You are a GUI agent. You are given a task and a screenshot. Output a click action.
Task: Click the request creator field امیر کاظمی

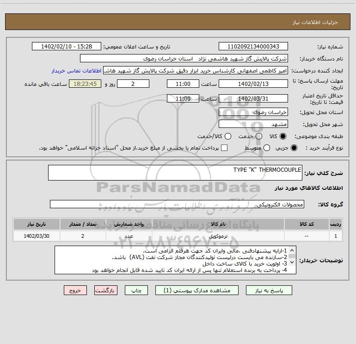(196, 70)
